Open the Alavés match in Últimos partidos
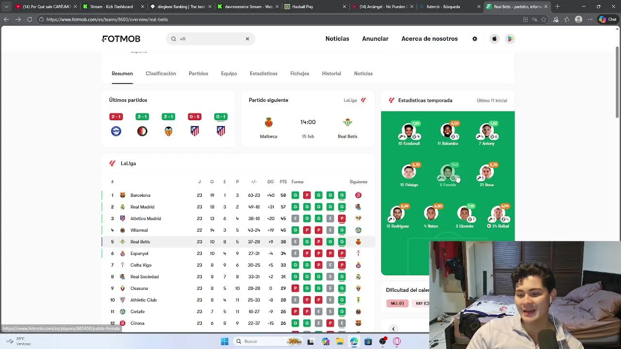The image size is (621, 349). [116, 125]
